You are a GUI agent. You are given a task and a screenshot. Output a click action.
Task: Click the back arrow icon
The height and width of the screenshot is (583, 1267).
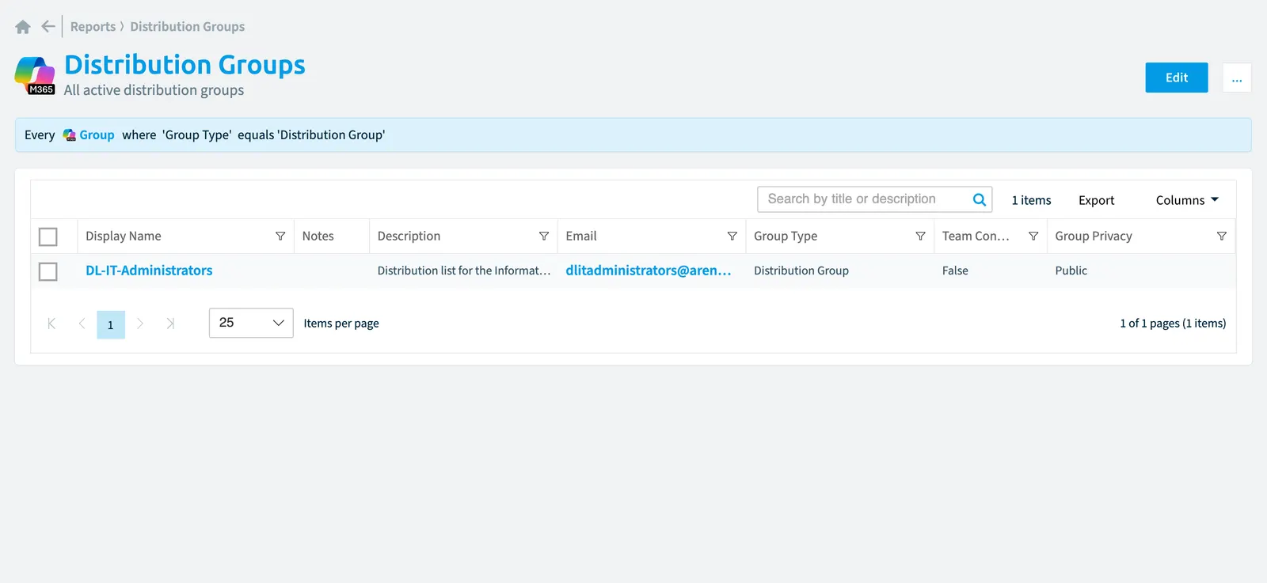point(48,26)
